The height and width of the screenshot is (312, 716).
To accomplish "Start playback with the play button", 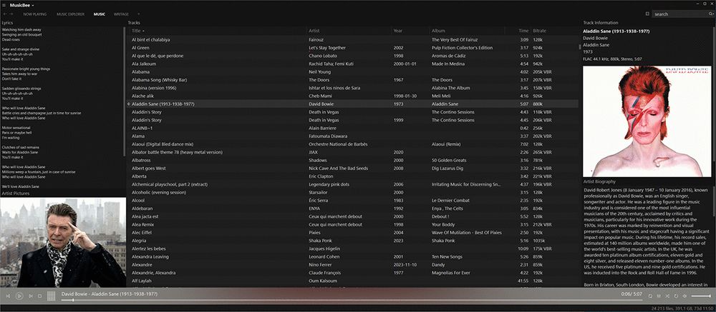I will point(19,296).
